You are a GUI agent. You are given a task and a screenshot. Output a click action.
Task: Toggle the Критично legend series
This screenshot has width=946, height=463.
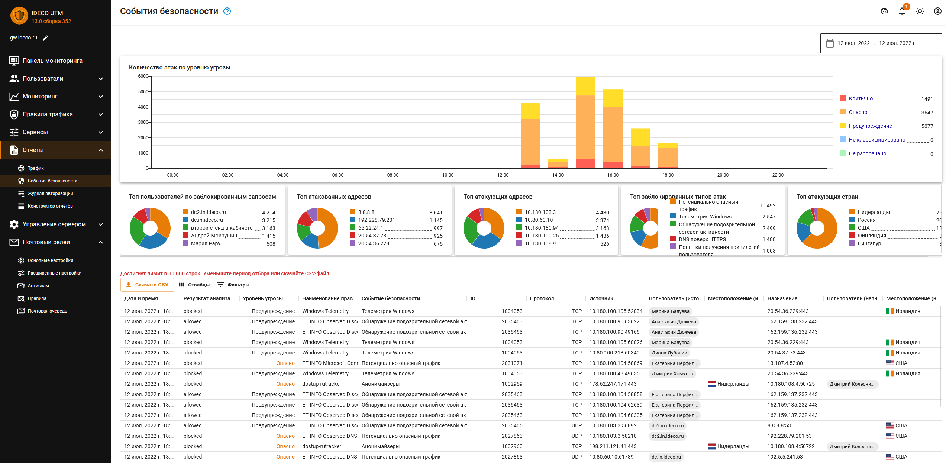pos(861,98)
